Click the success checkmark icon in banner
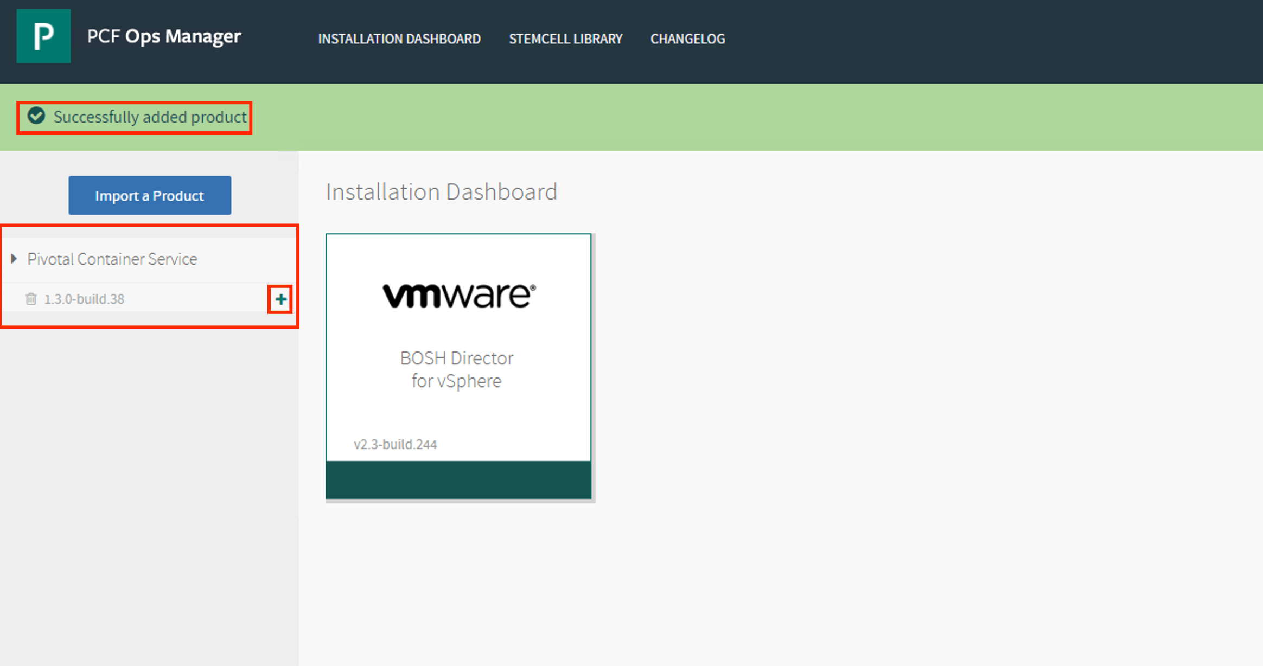 click(36, 116)
